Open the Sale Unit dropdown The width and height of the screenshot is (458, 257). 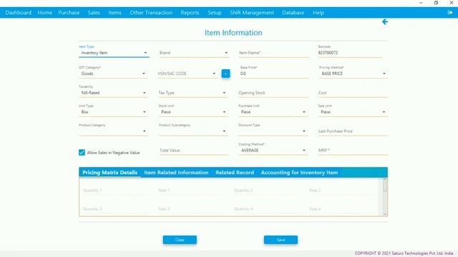coord(353,112)
